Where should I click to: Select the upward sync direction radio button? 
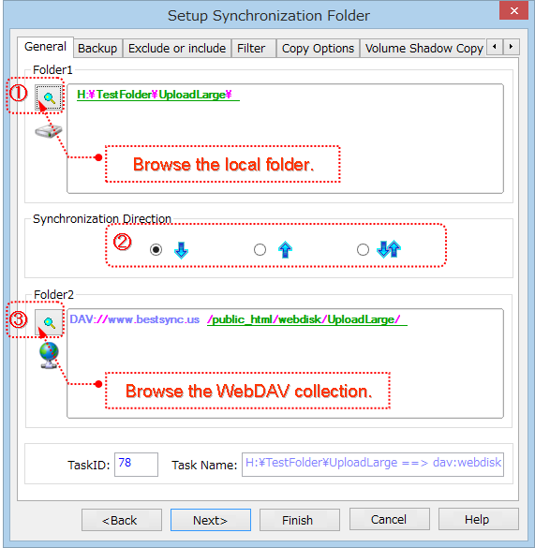click(x=260, y=249)
